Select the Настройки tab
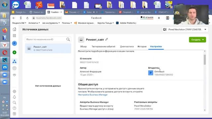The width and height of the screenshot is (212, 119). pos(156,47)
